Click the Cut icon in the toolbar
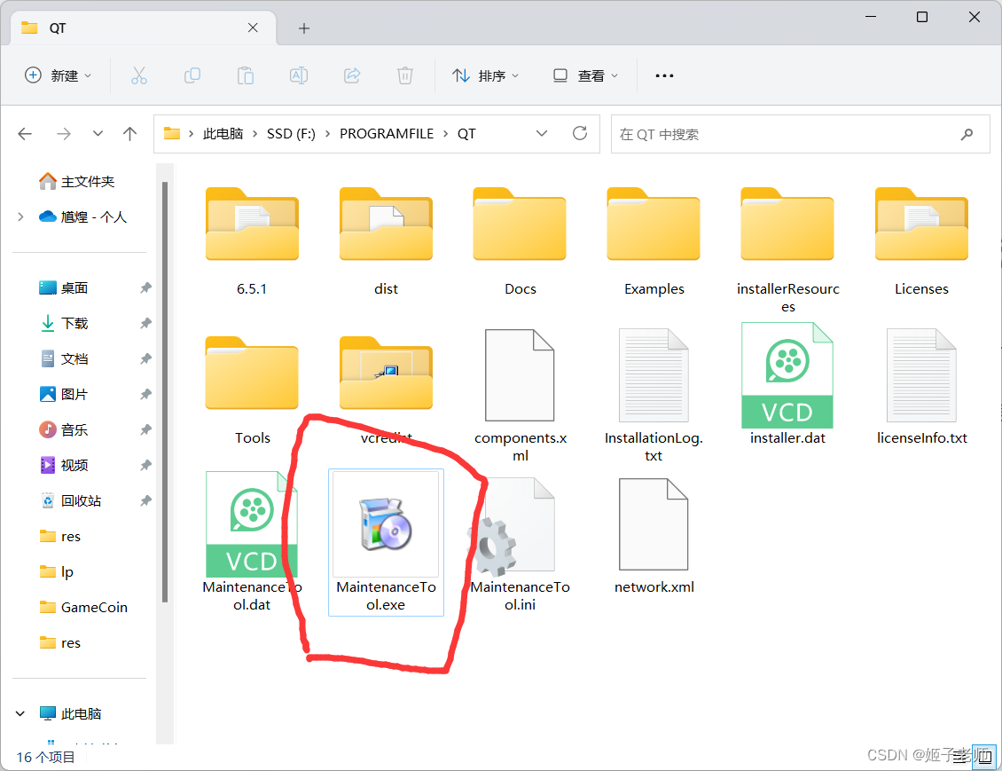The width and height of the screenshot is (1002, 771). tap(139, 75)
